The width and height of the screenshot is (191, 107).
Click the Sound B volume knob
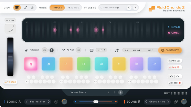point(184,102)
